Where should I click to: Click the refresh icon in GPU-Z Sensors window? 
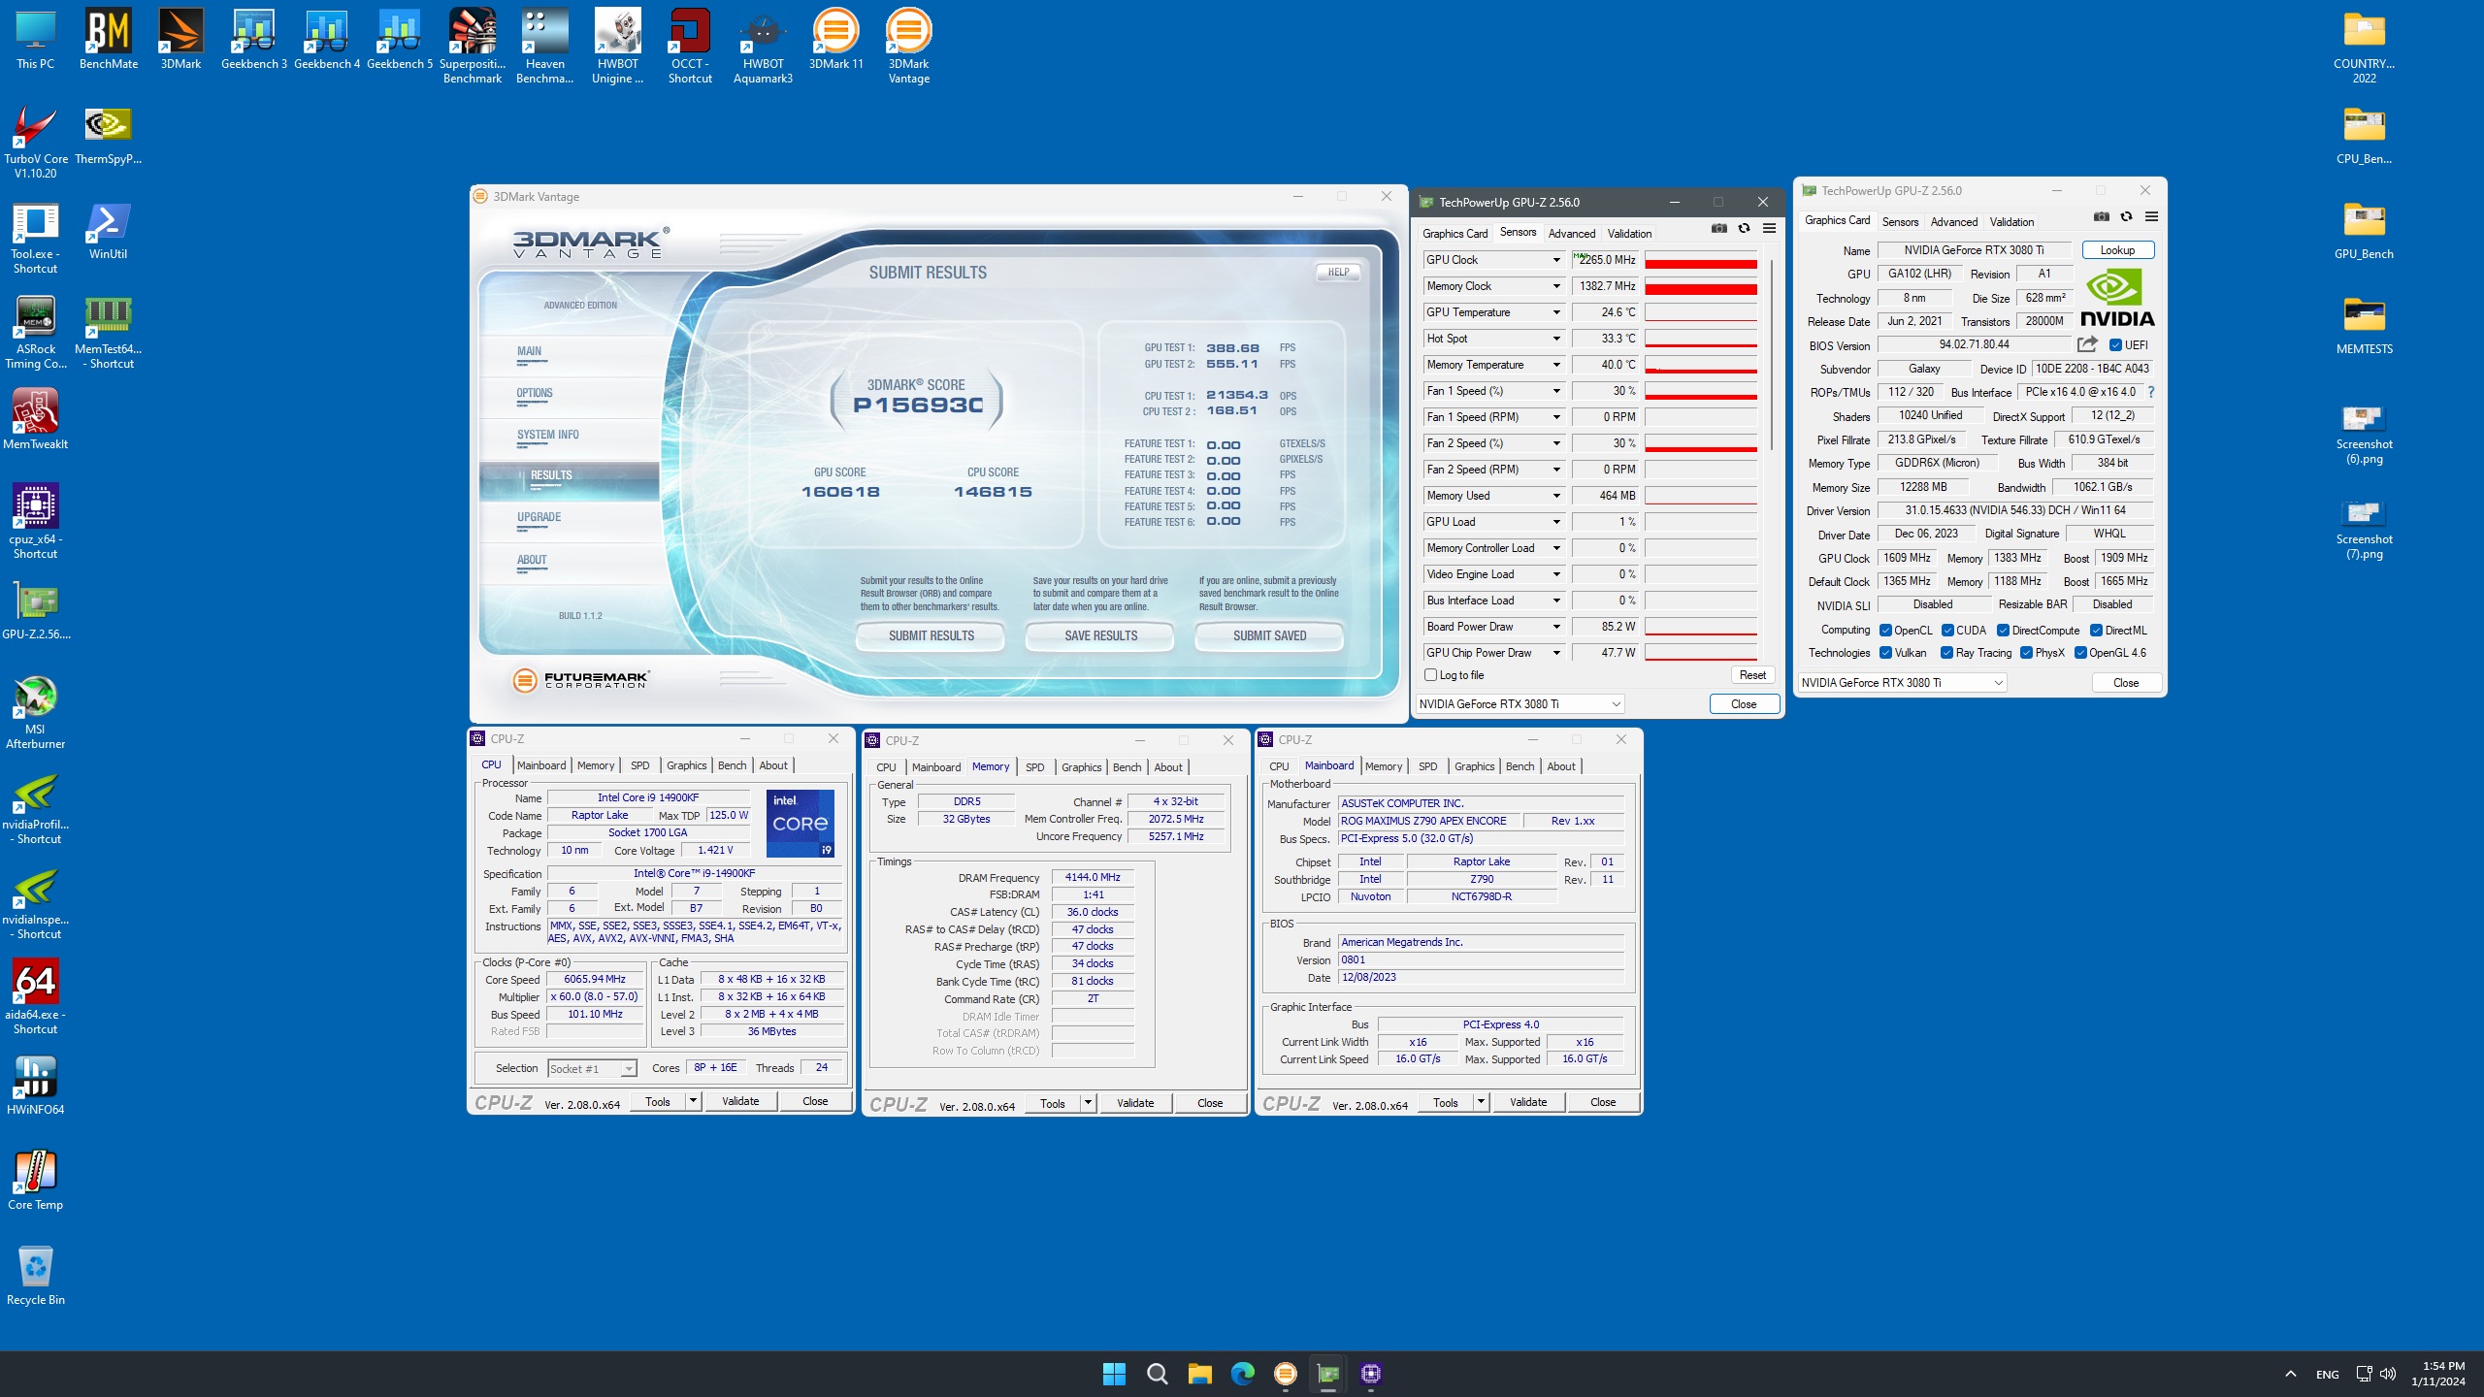[1744, 229]
